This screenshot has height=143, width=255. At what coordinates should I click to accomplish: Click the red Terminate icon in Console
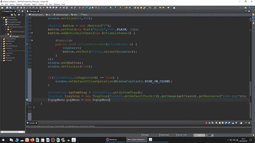206,123
